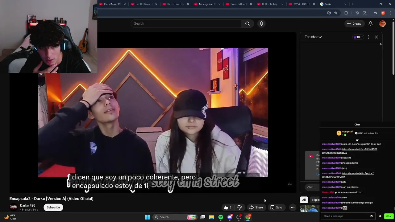Open emoji picker in overlay chat
Viewport: 395px width, 222px height.
click(x=372, y=216)
